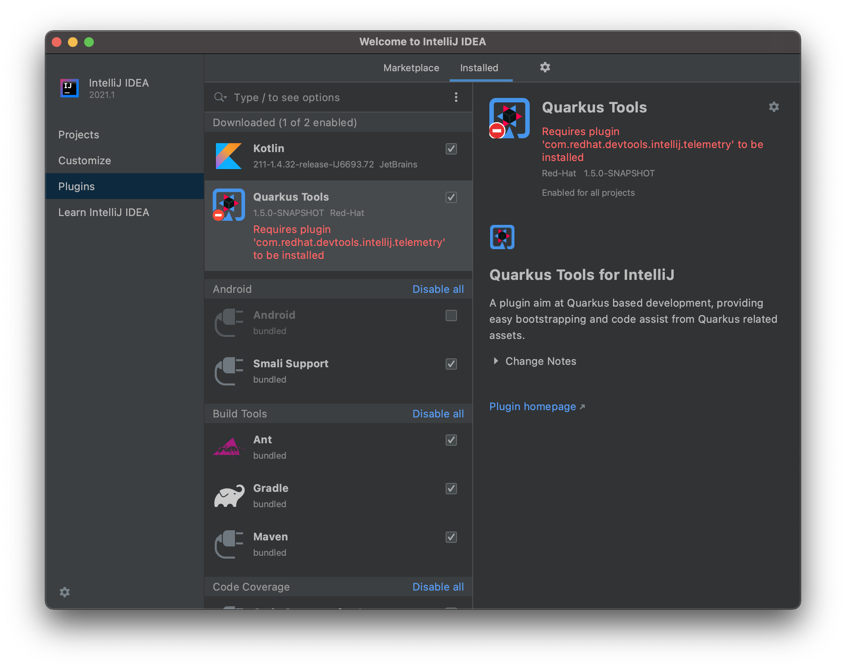Click the Kotlin plugin icon
The width and height of the screenshot is (846, 669).
coord(228,156)
